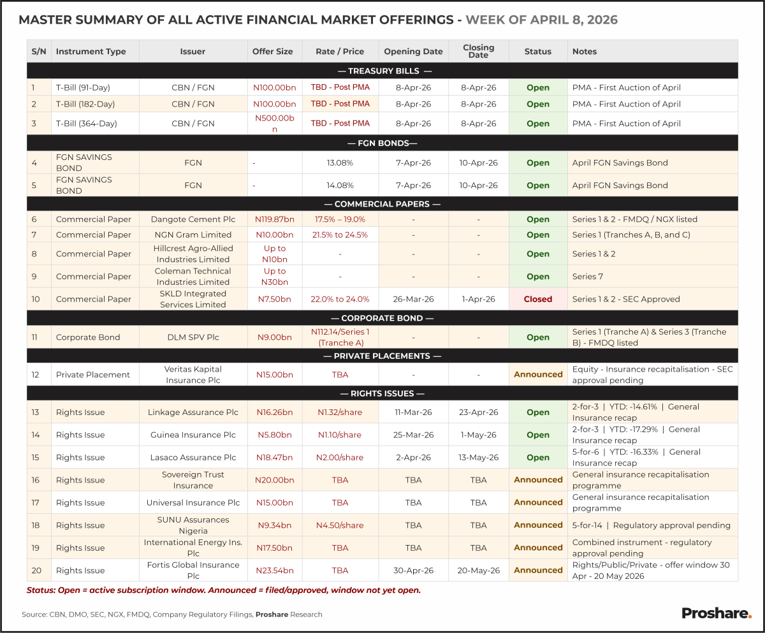The height and width of the screenshot is (633, 765).
Task: Click 'Hillcrest Agro-Allied Industries Limited' cell
Action: [193, 254]
